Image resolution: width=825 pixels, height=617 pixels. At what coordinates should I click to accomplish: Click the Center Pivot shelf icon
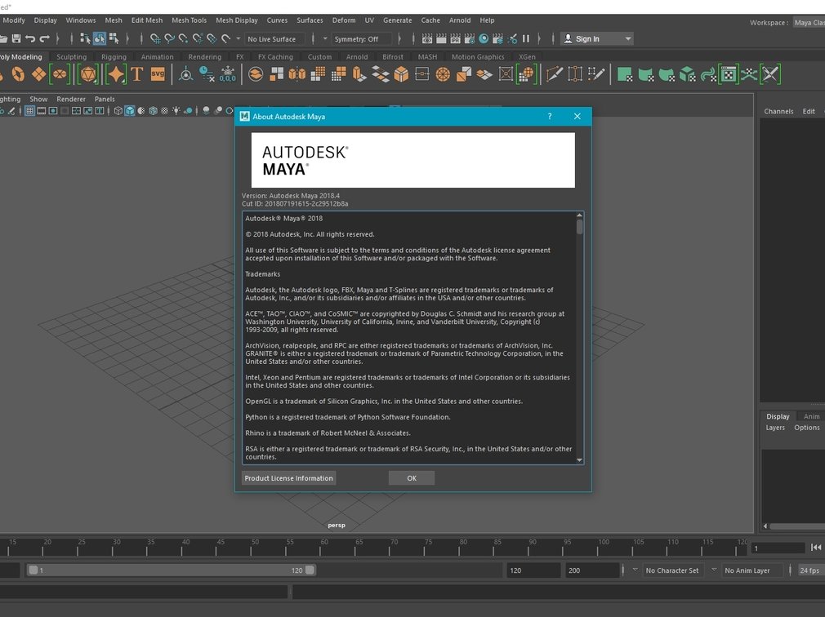click(185, 74)
